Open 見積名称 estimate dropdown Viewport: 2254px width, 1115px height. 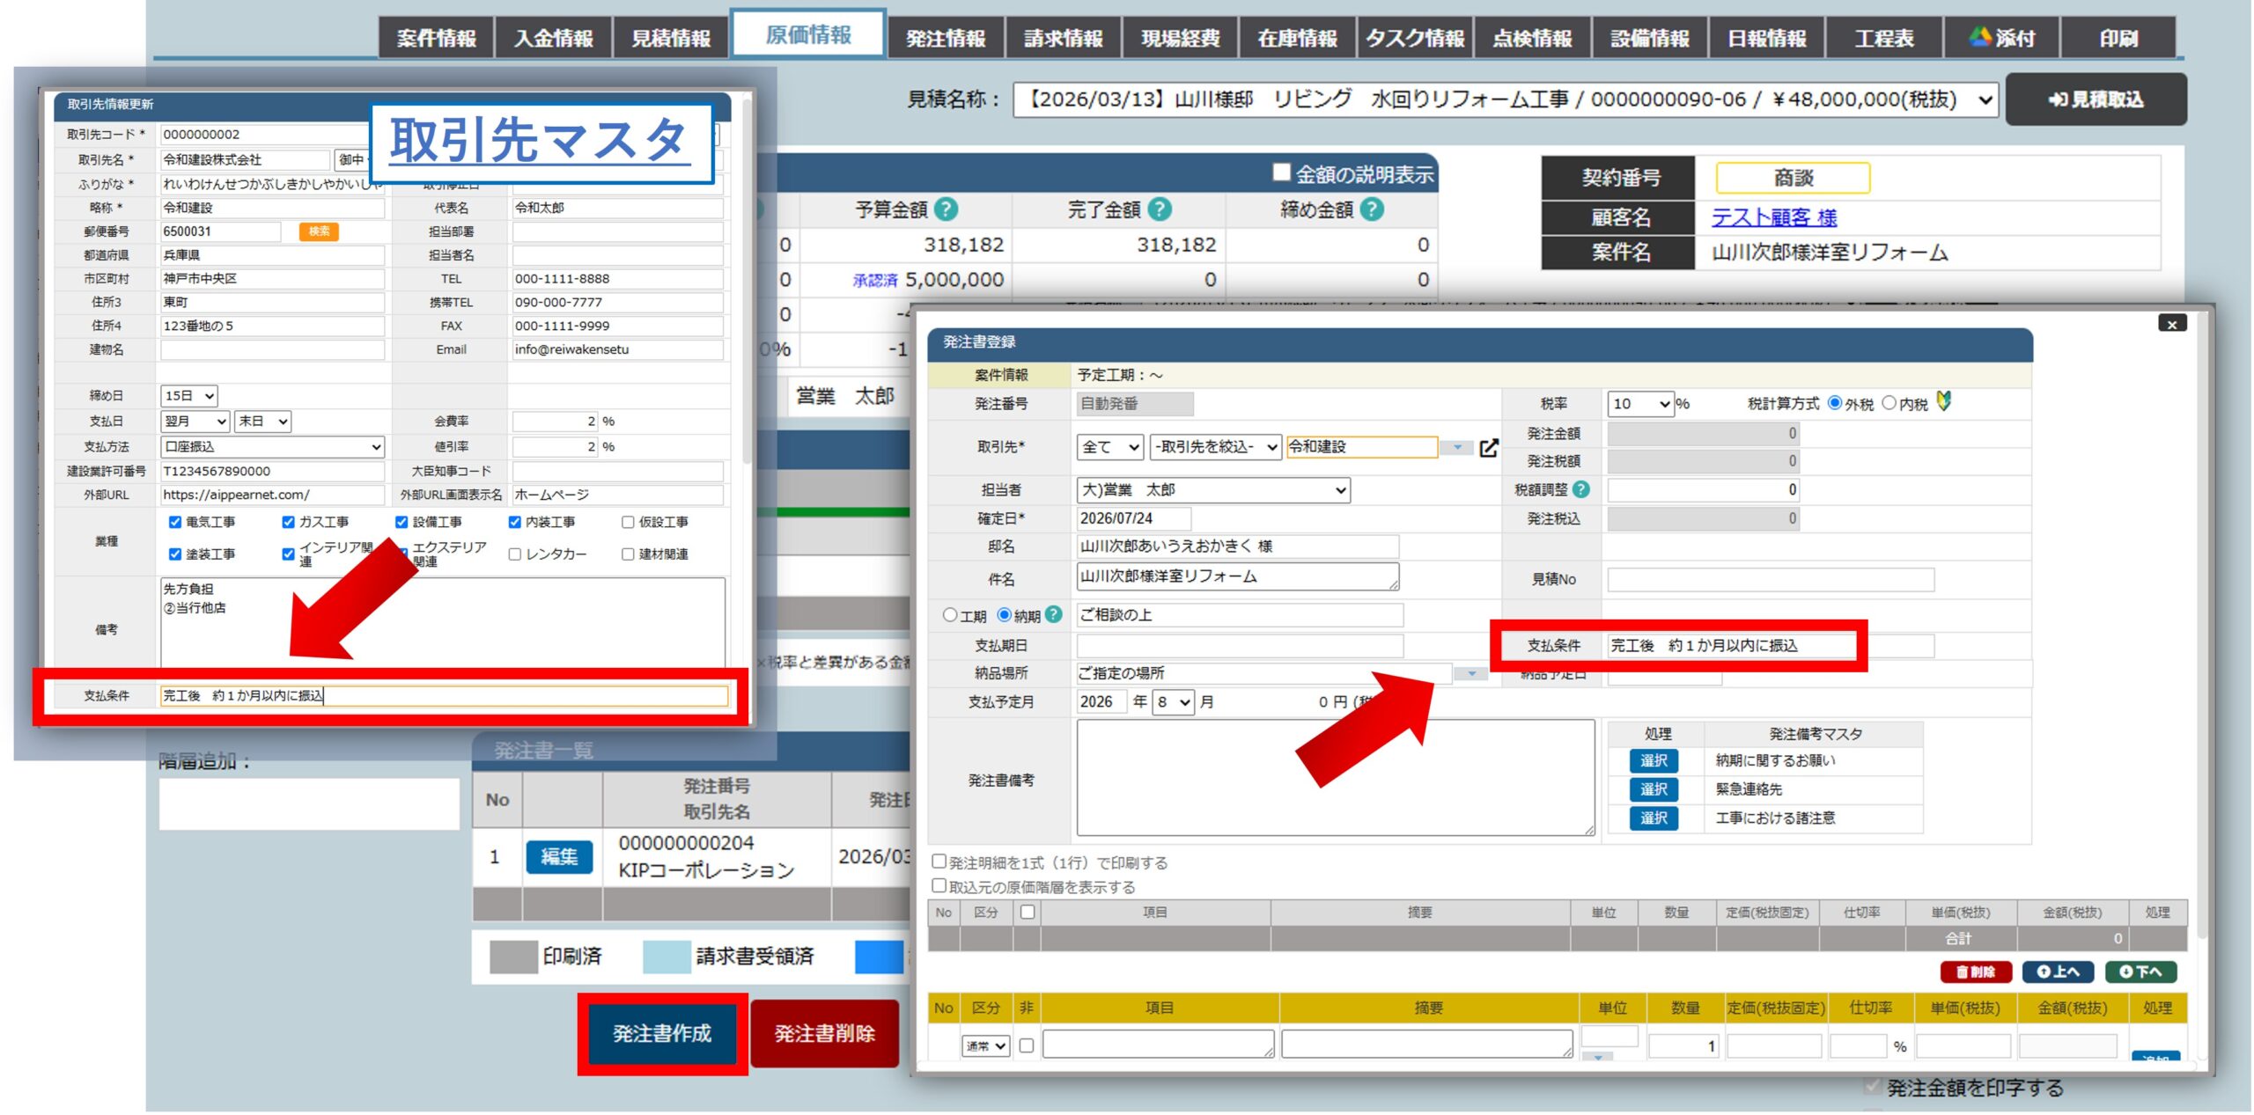pos(1505,99)
